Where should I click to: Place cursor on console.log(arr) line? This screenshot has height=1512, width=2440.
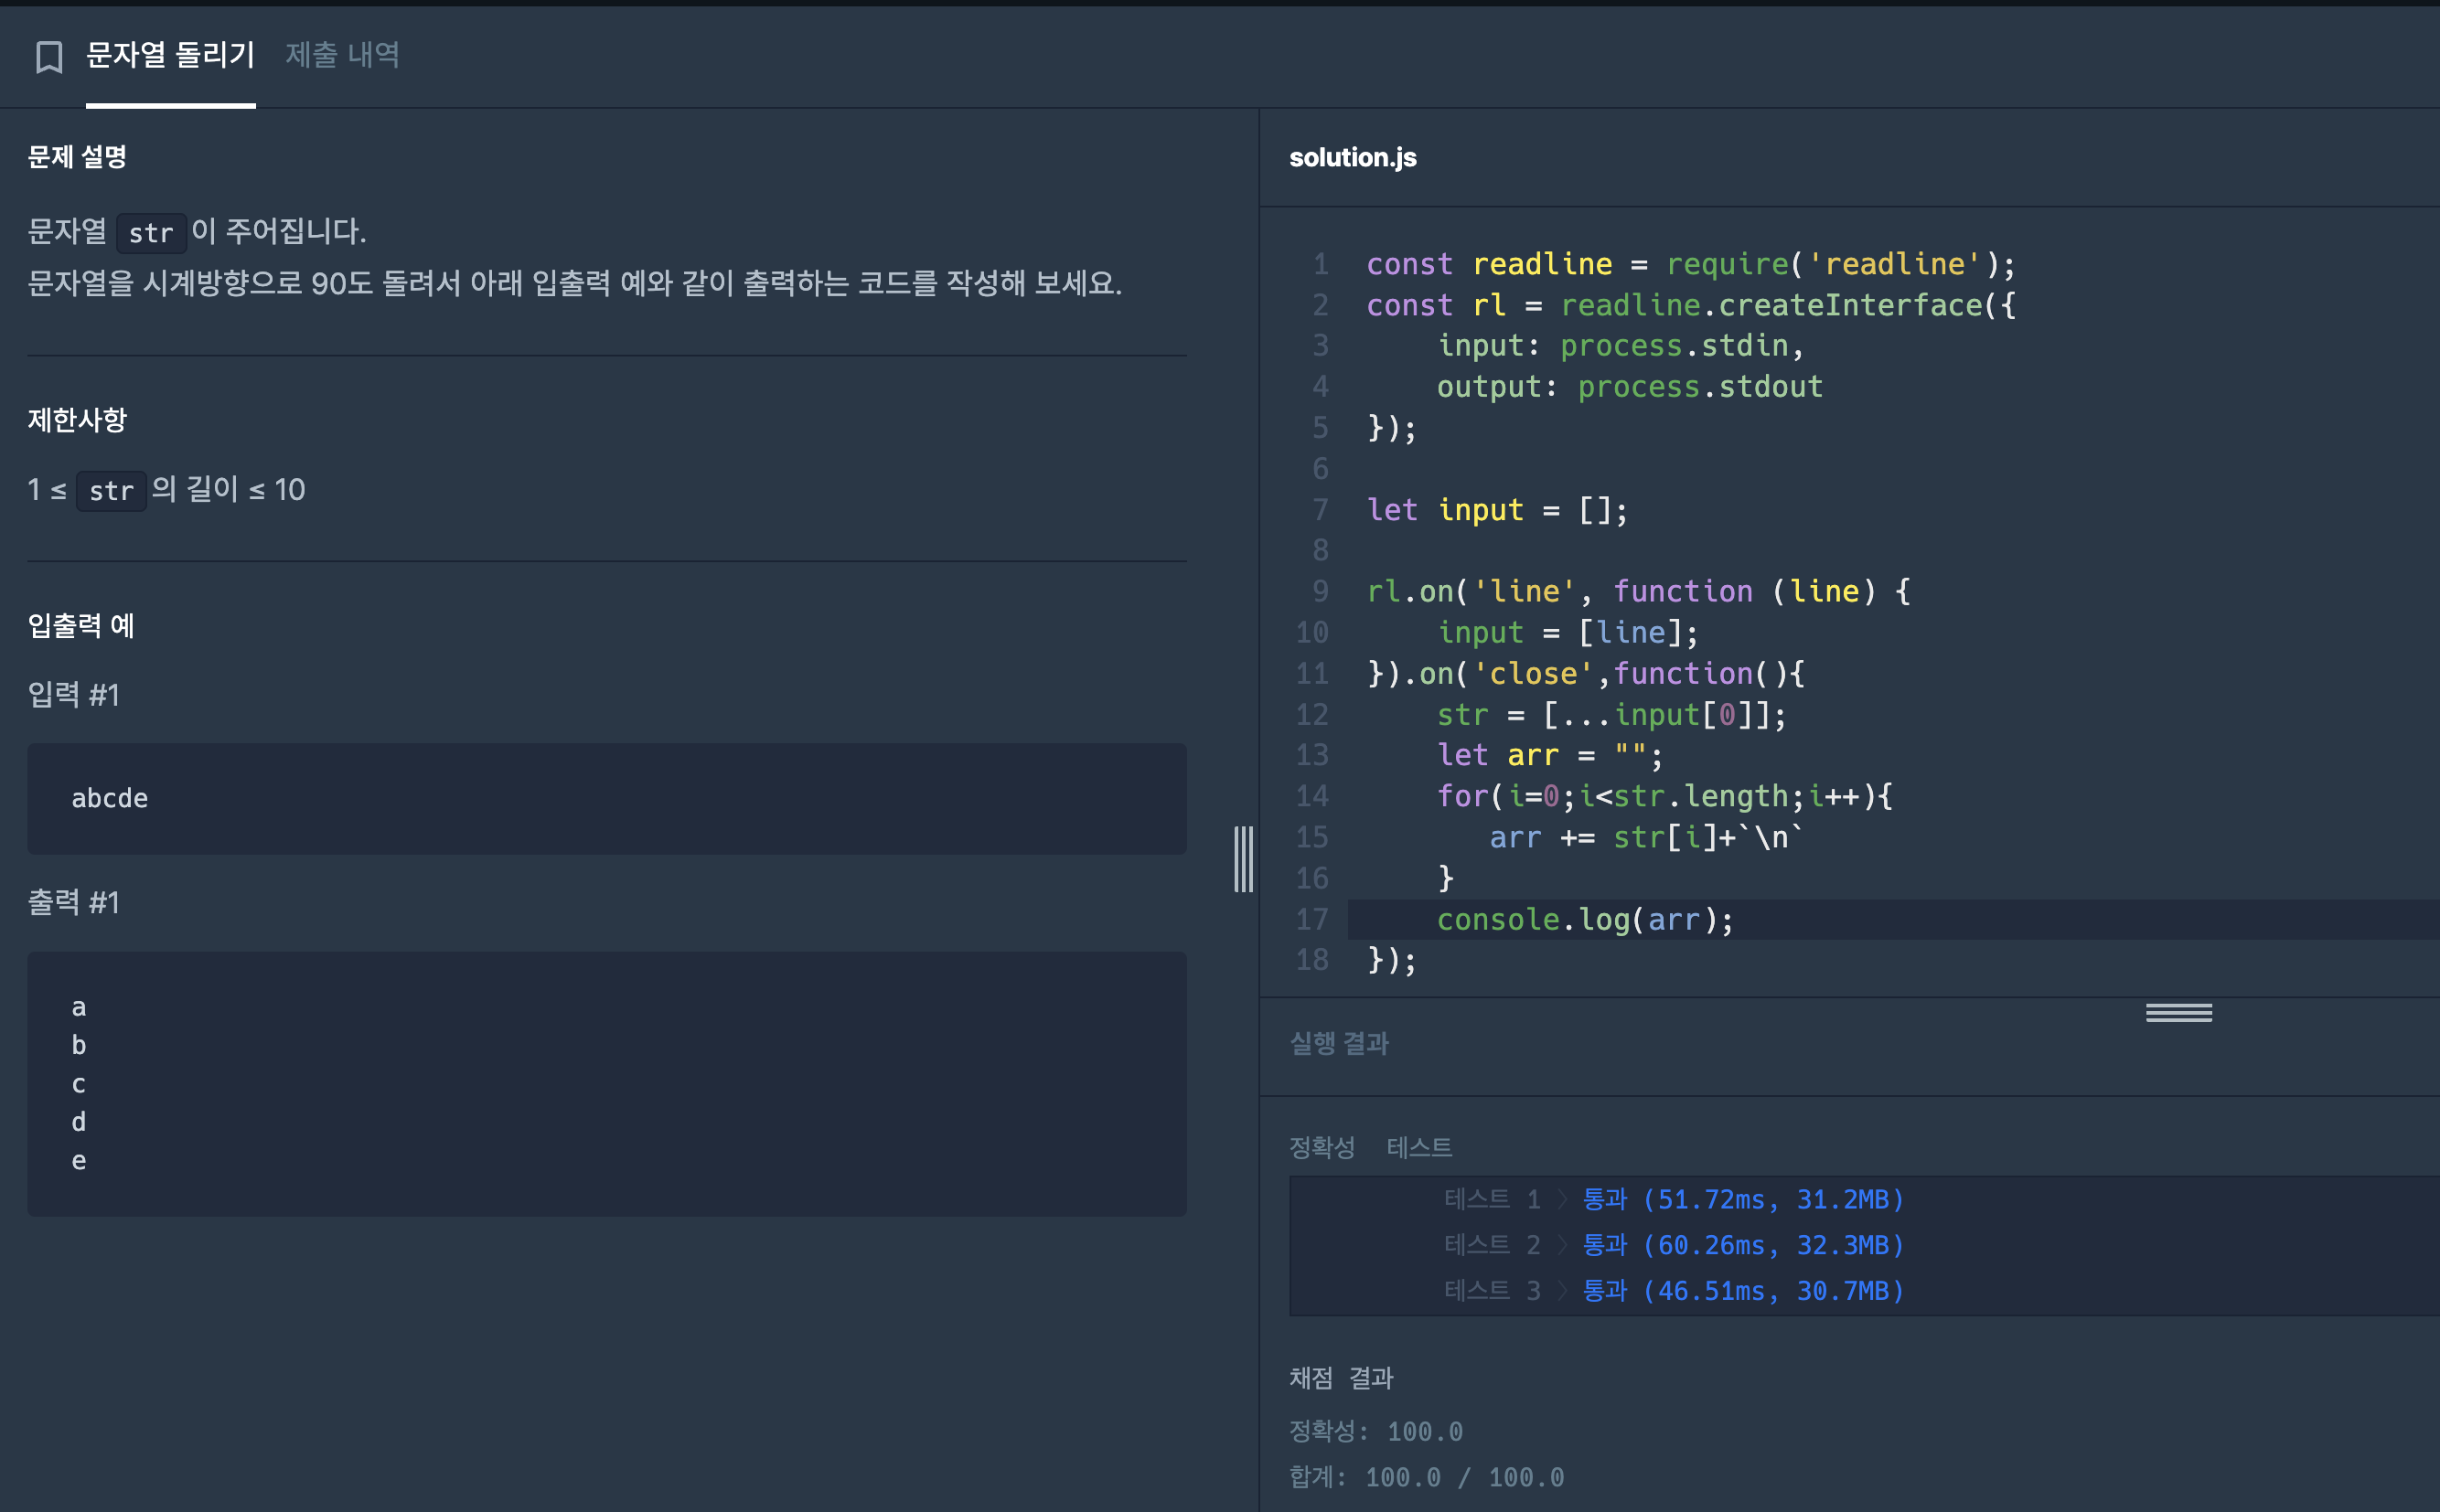[1585, 919]
